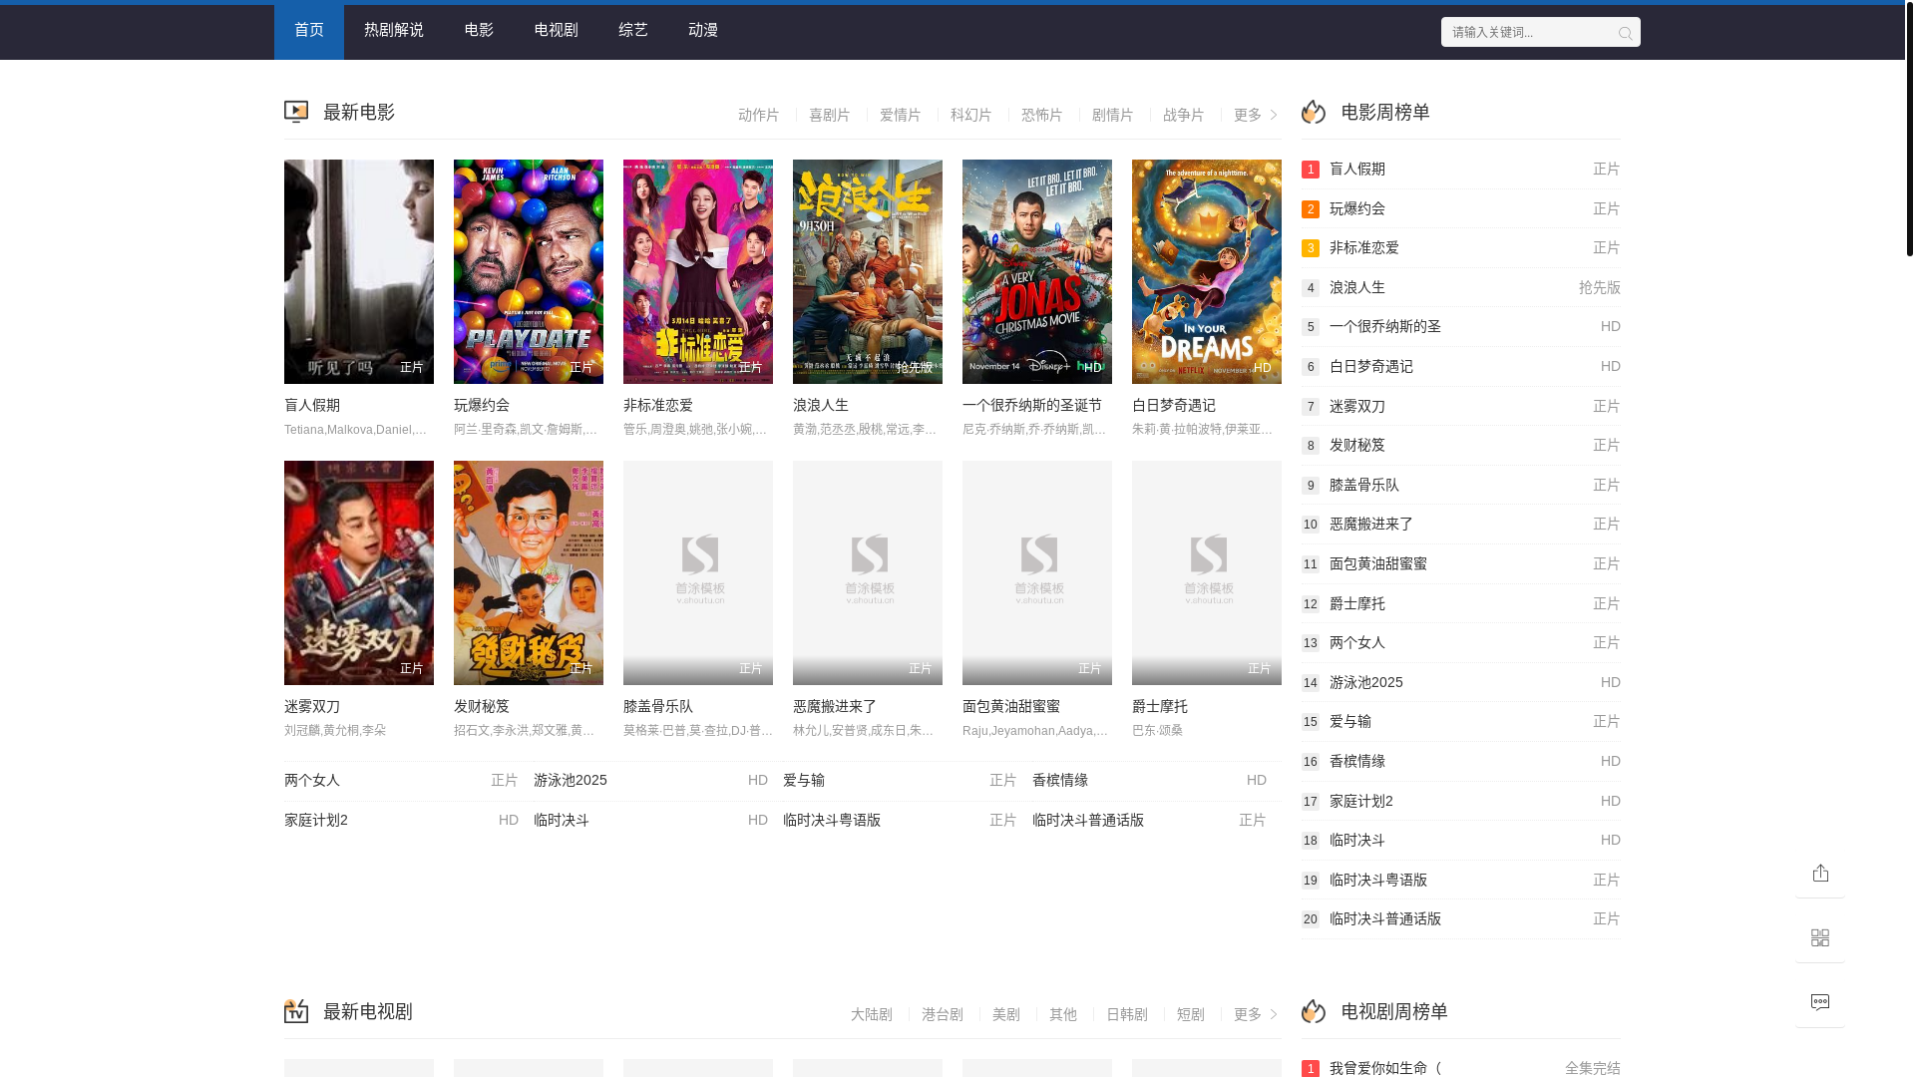Open the message bubble icon
This screenshot has width=1915, height=1077.
1820,1002
